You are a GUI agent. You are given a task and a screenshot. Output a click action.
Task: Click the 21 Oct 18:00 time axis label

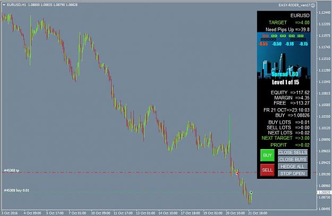[258, 213]
